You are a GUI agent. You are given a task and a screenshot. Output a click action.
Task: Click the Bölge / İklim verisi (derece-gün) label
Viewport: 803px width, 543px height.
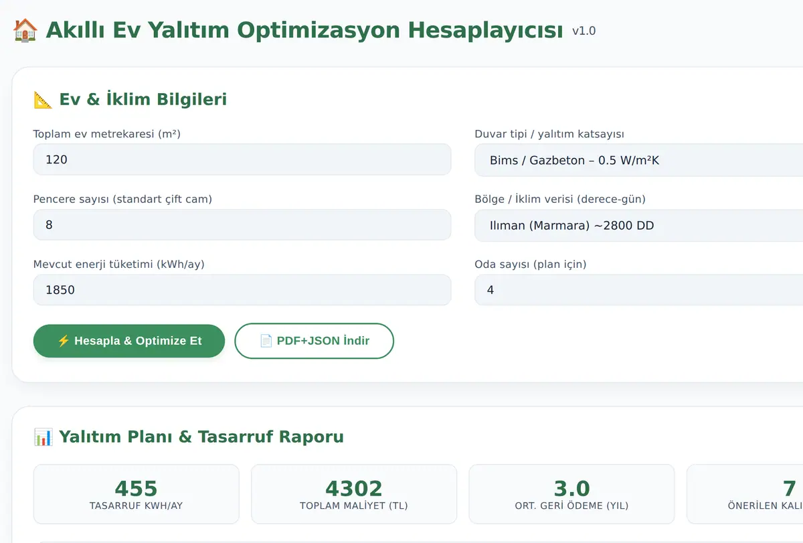(560, 199)
